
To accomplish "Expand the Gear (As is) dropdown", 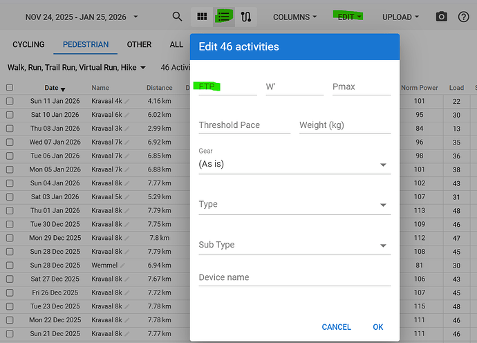I will pyautogui.click(x=294, y=165).
